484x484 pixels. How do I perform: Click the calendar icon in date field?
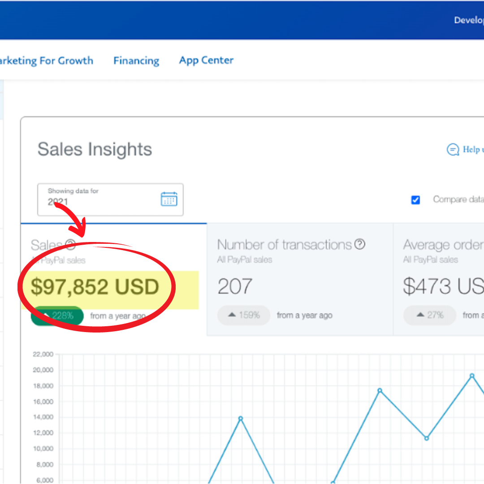[169, 199]
